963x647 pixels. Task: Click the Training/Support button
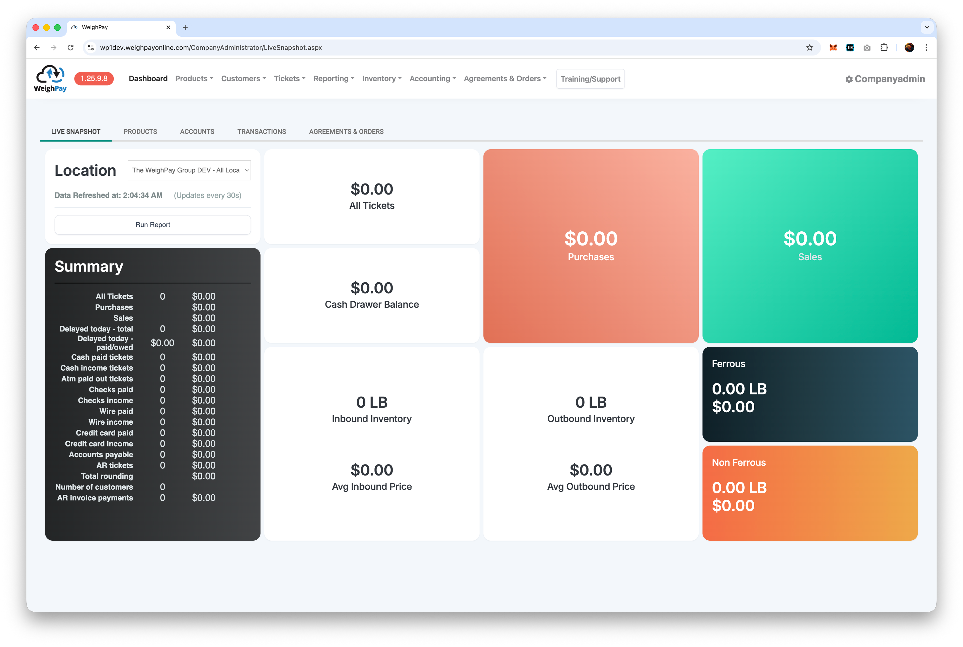point(590,79)
